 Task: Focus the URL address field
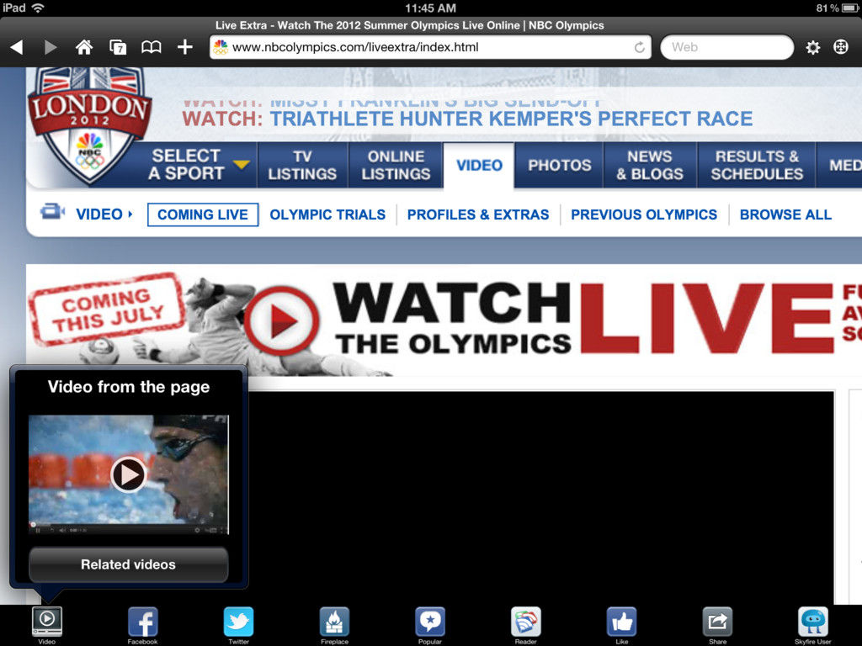click(x=430, y=47)
